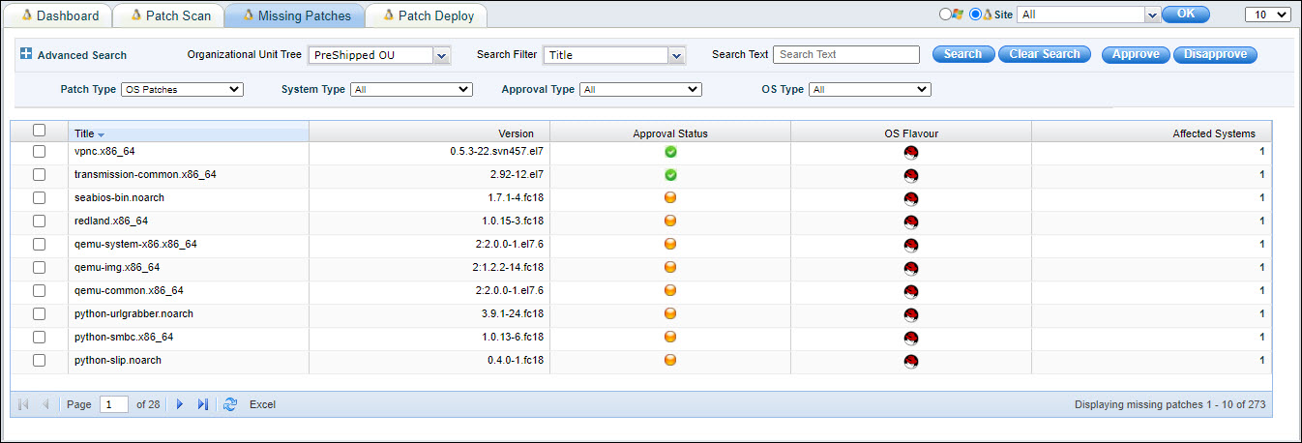Check the qemu-system-x86.x86_64 row checkbox

39,244
